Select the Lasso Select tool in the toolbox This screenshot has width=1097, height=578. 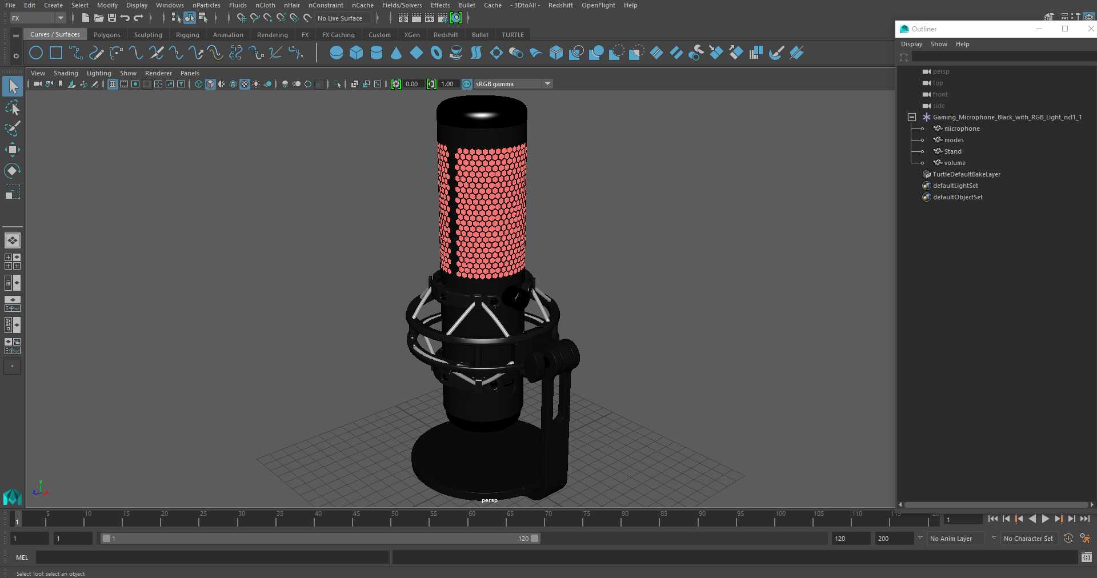pyautogui.click(x=13, y=108)
